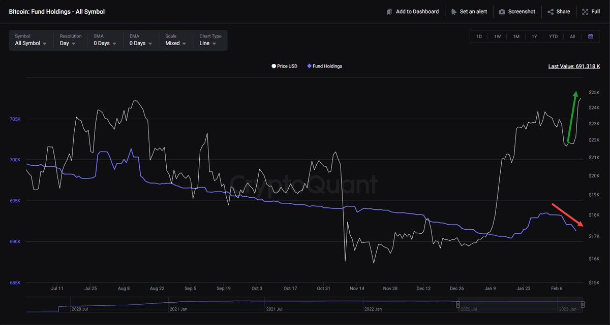Open the EMA dropdown set to 0 Days

[x=140, y=40]
